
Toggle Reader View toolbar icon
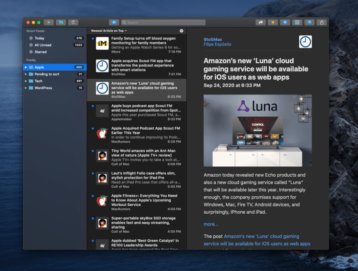297,23
